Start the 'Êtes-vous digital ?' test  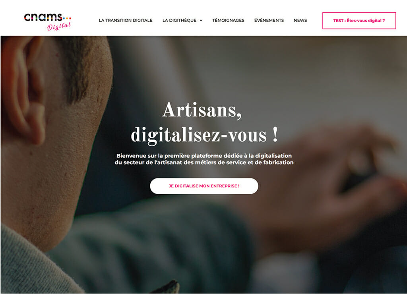[x=359, y=21]
